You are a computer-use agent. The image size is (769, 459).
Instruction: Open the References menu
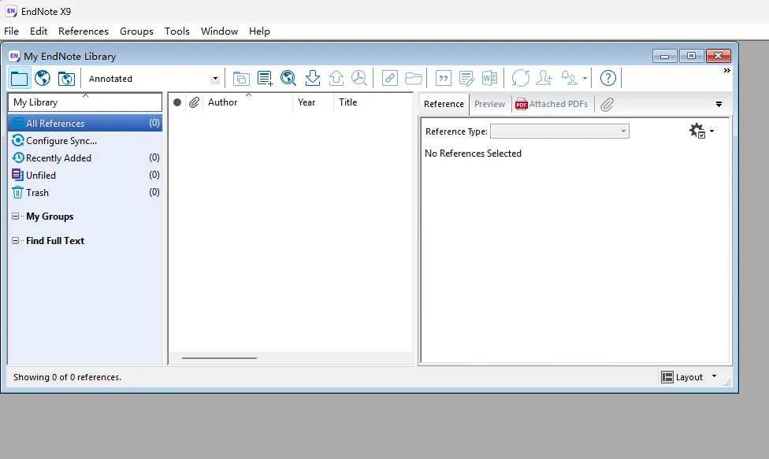[x=84, y=31]
